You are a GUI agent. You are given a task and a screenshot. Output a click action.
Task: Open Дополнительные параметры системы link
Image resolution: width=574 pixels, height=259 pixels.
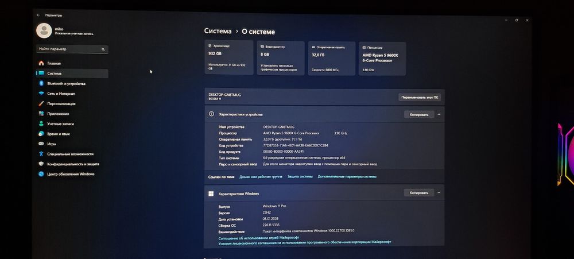point(347,176)
